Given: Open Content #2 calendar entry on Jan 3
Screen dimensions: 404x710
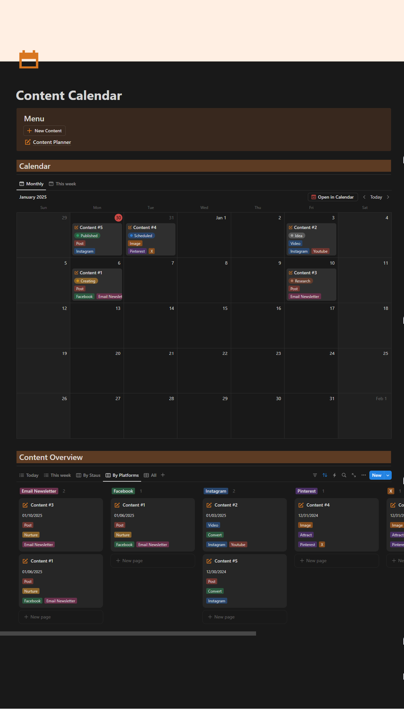Looking at the screenshot, I should pos(311,239).
